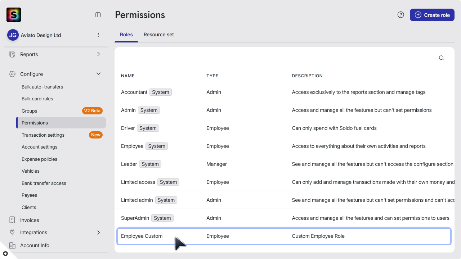Collapse the Configure section chevron
Viewport: 461px width, 259px height.
tap(99, 74)
